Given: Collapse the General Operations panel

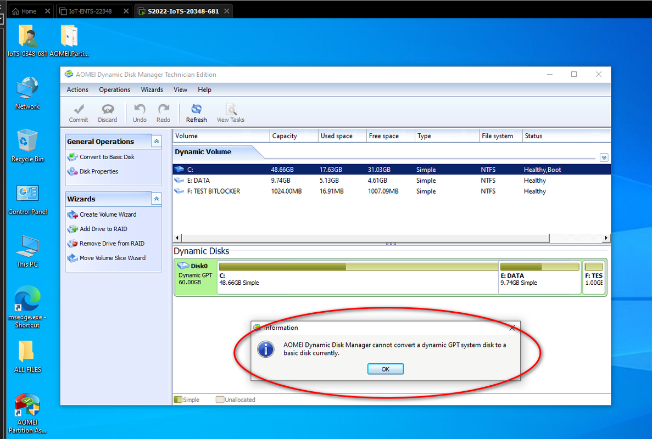Looking at the screenshot, I should click(x=157, y=141).
